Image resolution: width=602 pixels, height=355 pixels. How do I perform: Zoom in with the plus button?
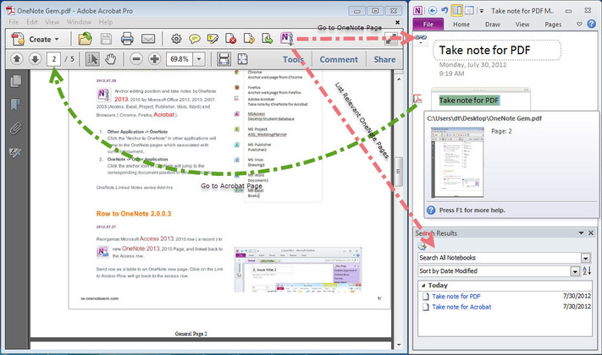(154, 59)
